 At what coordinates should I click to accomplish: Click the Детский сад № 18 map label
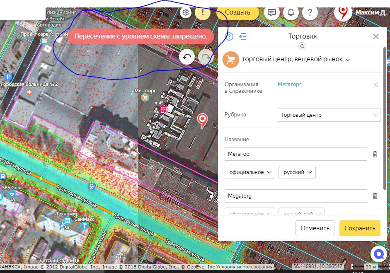59,261
